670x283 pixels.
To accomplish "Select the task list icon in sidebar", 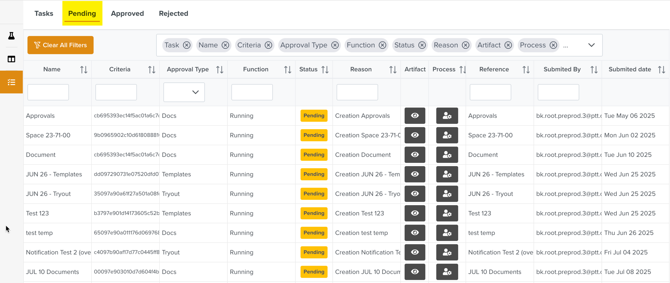I will click(11, 82).
